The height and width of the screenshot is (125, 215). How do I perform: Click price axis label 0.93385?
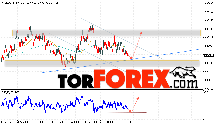tap(209, 29)
